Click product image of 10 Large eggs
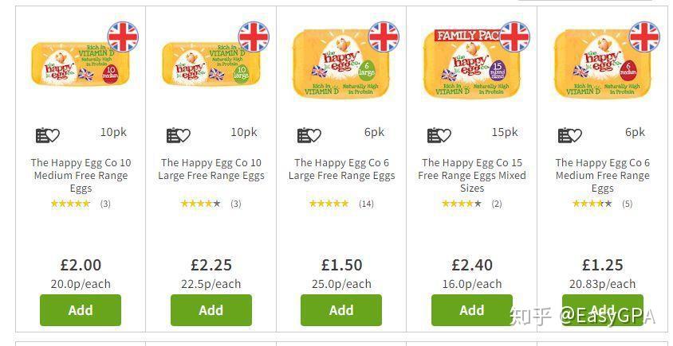Viewport: 673px width, 346px height. (x=211, y=64)
